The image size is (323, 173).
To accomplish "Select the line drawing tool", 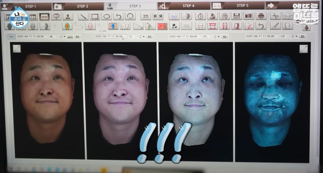I will coord(83,17).
